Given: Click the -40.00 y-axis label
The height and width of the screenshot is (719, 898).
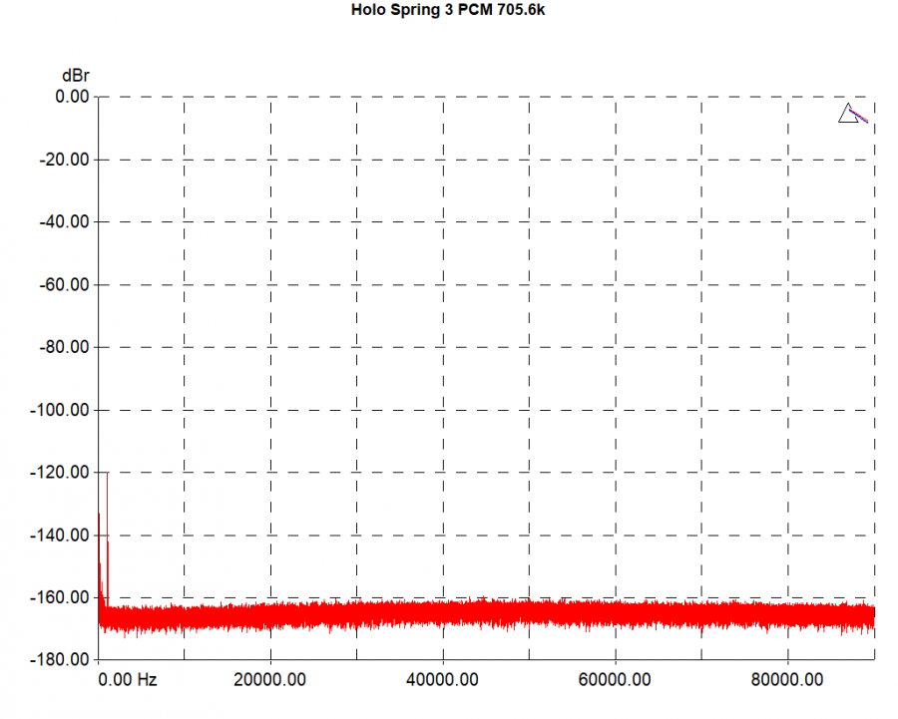Looking at the screenshot, I should click(x=64, y=222).
